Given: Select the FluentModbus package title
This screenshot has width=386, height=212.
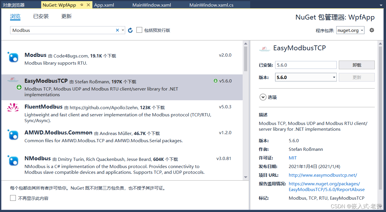Looking at the screenshot, I should pos(43,107).
